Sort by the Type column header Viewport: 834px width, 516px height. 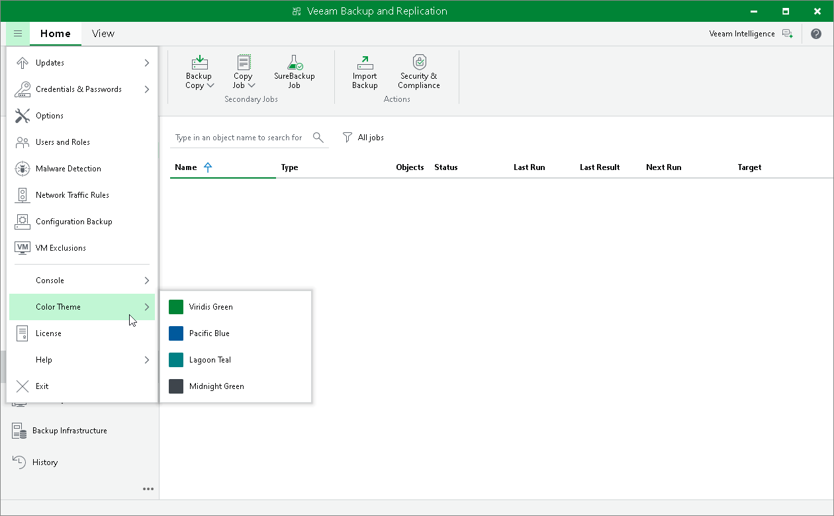289,167
